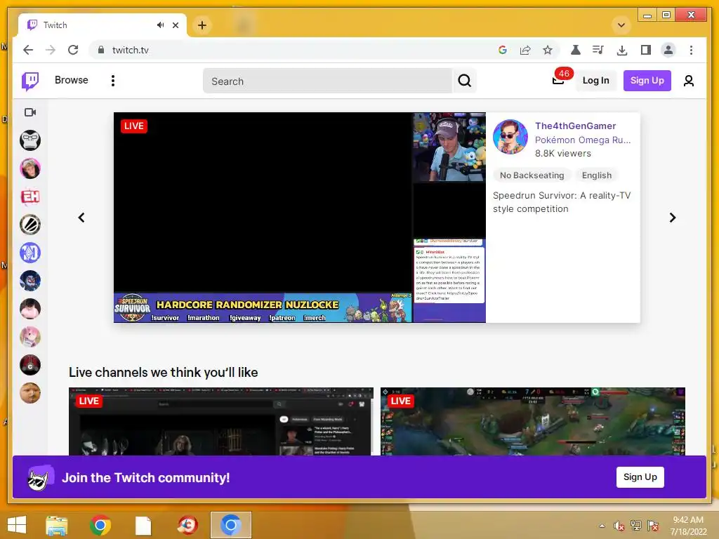Open Google Chrome from taskbar
The width and height of the screenshot is (719, 539).
(100, 525)
